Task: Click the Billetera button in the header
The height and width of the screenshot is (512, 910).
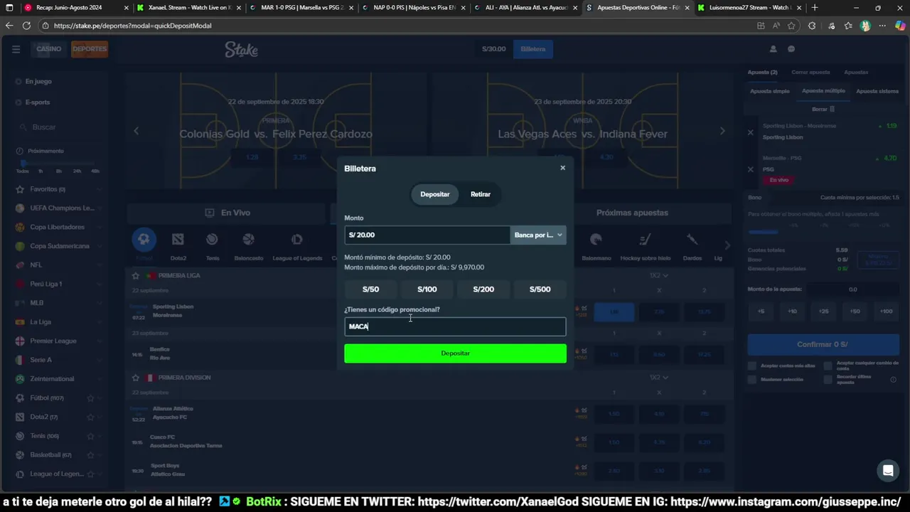Action: tap(533, 49)
